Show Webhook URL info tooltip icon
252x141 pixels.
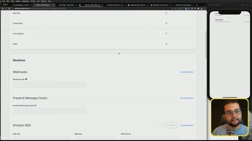pyautogui.click(x=26, y=79)
